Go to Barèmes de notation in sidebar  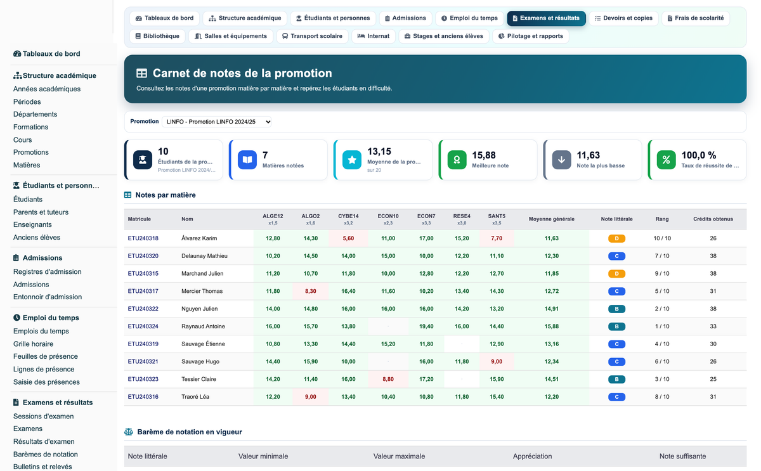[x=46, y=455]
